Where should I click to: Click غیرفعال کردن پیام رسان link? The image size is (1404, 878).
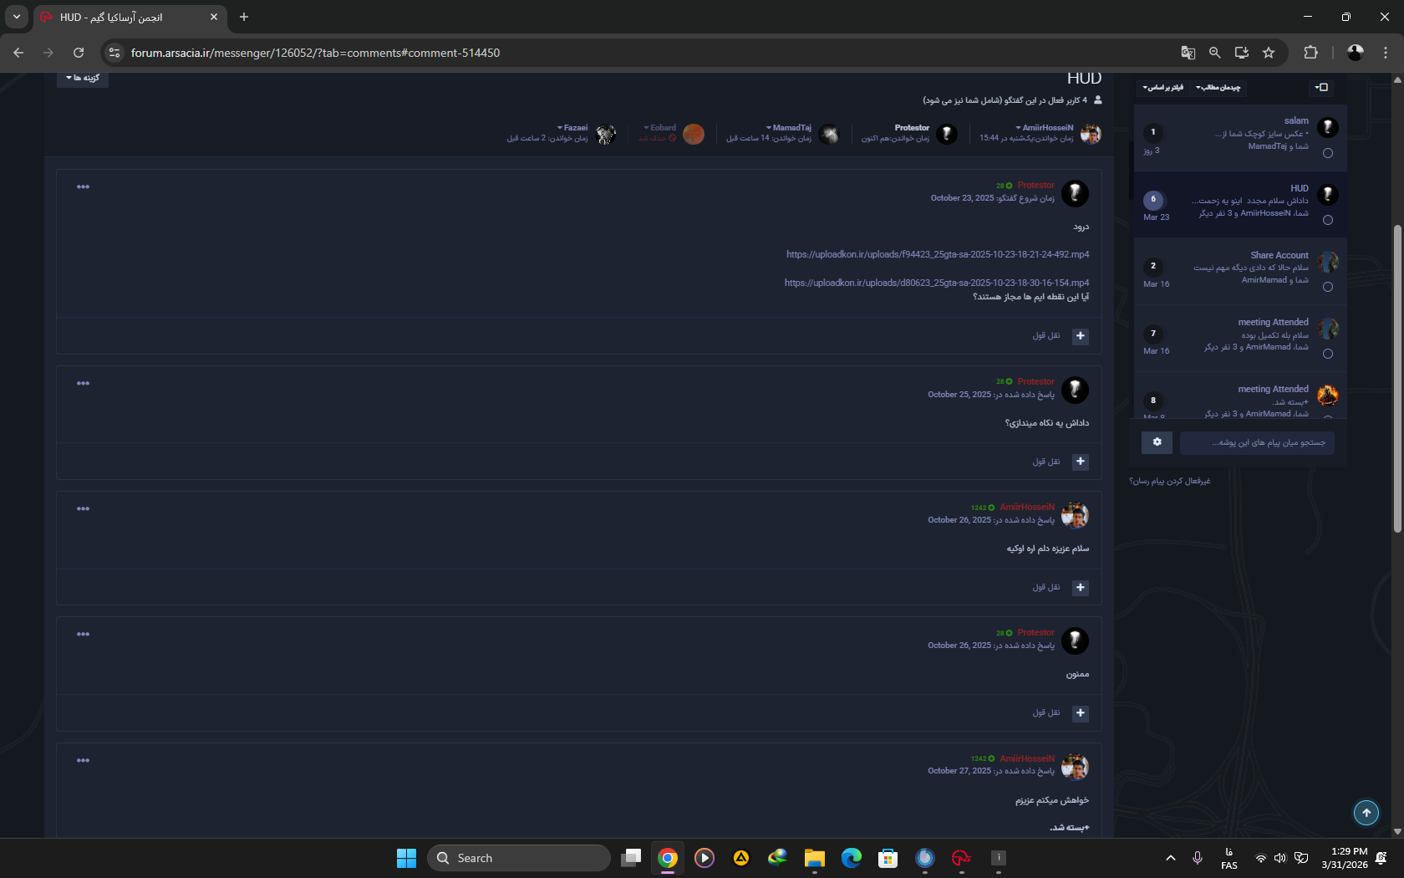click(1170, 481)
